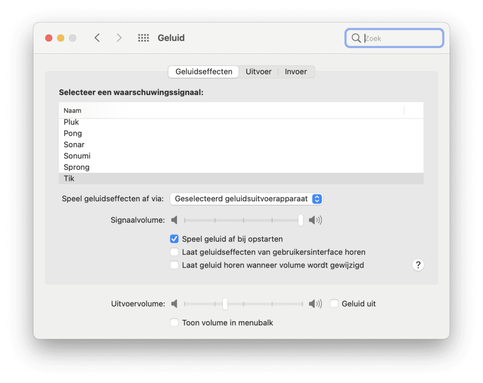Click the magnifying glass search icon
Screen dimensions: 483x383
(356, 38)
